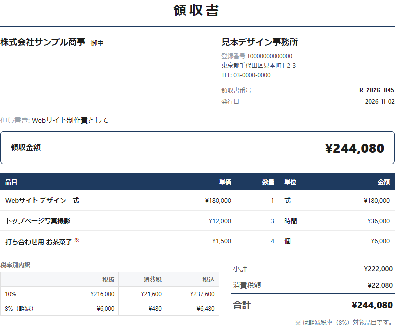Screen dimensions: 395x327
Task: Select the item トップページ写真撮影
Action: [38, 221]
